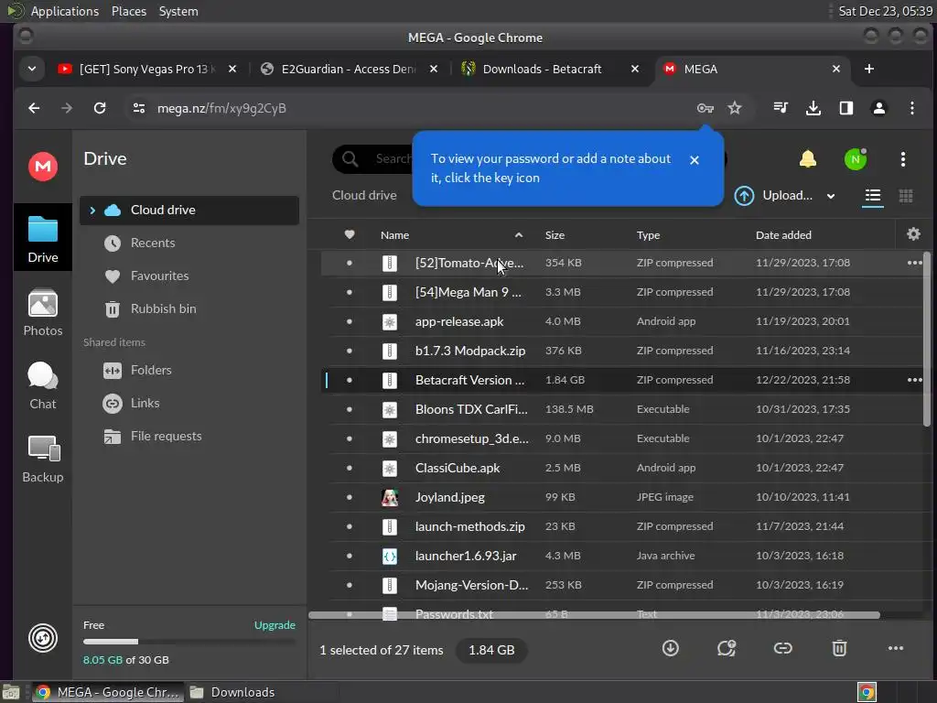Image resolution: width=937 pixels, height=703 pixels.
Task: Sort files by Type column
Action: point(648,235)
